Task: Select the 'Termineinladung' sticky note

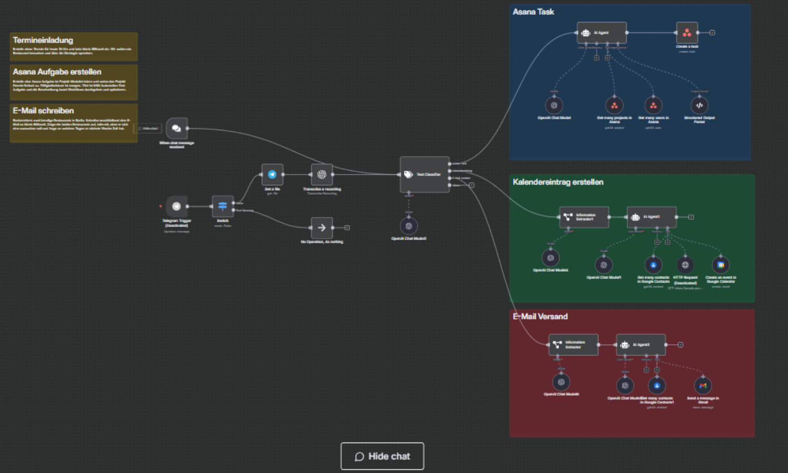Action: pyautogui.click(x=74, y=46)
